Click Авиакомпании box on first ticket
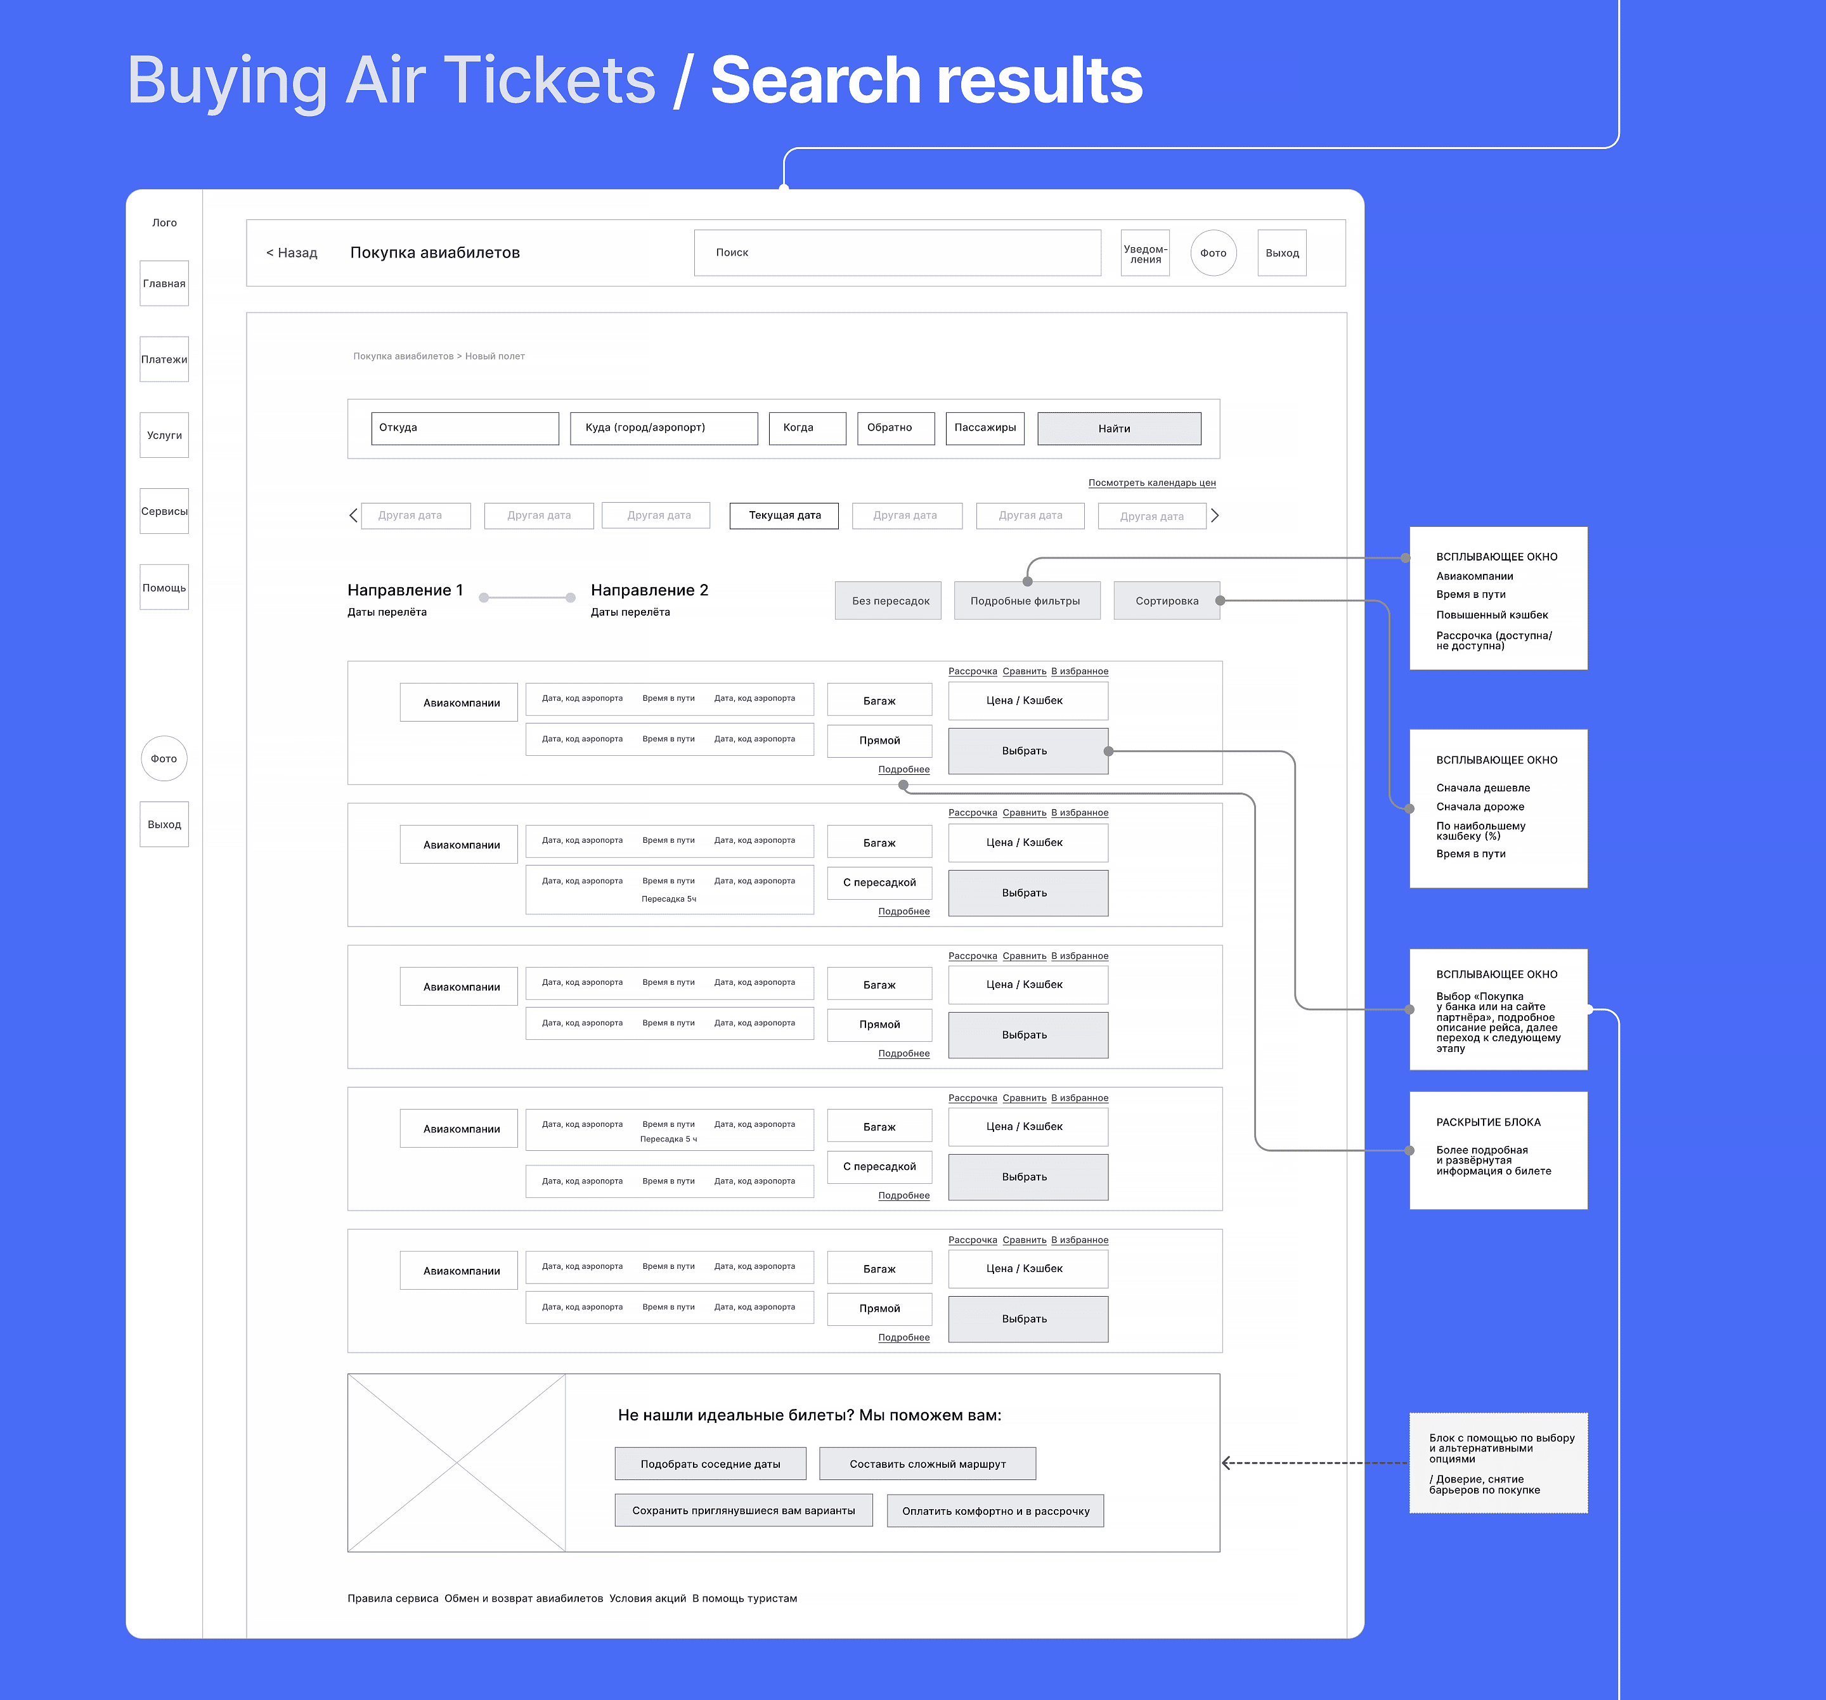1826x1700 pixels. coord(459,703)
